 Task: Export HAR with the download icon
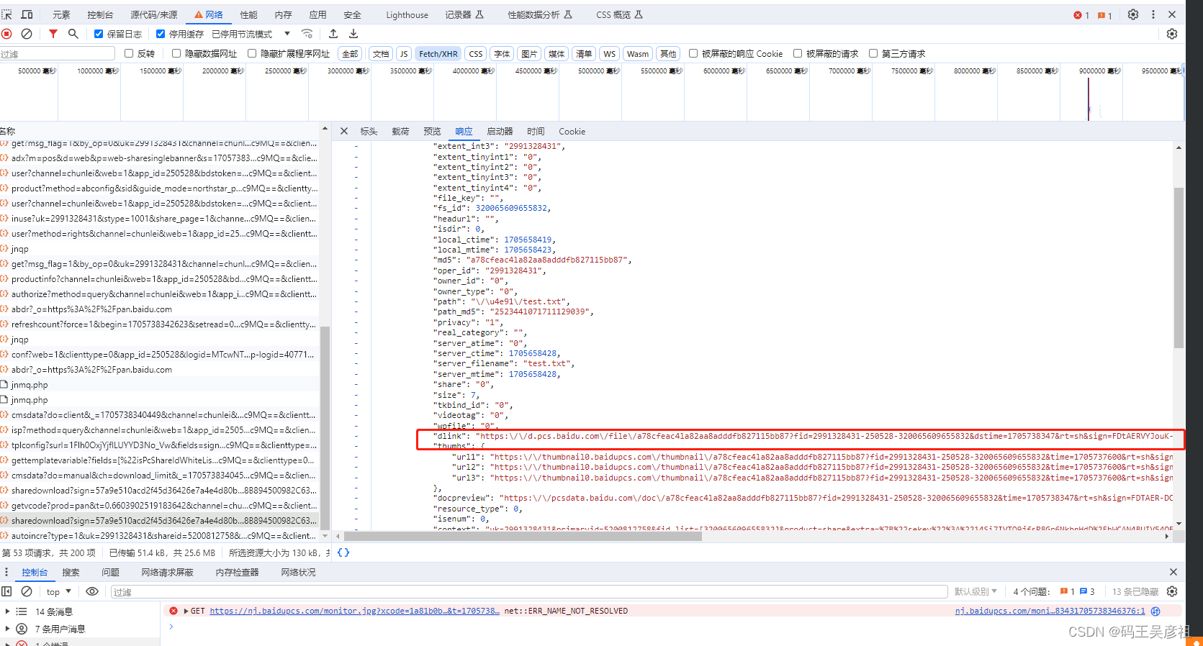[353, 34]
